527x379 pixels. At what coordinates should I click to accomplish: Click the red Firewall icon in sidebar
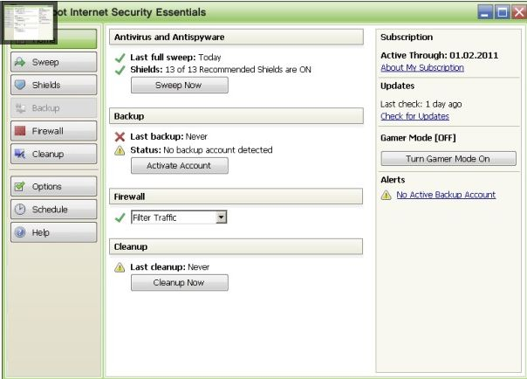[20, 131]
